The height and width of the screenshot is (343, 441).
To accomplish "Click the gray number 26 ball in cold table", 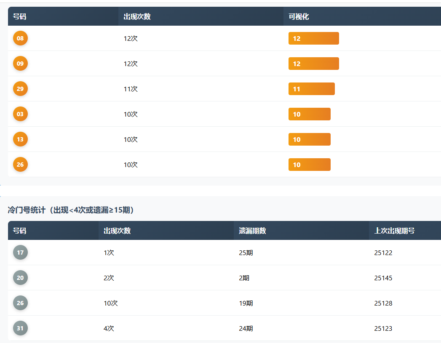I will click(20, 303).
